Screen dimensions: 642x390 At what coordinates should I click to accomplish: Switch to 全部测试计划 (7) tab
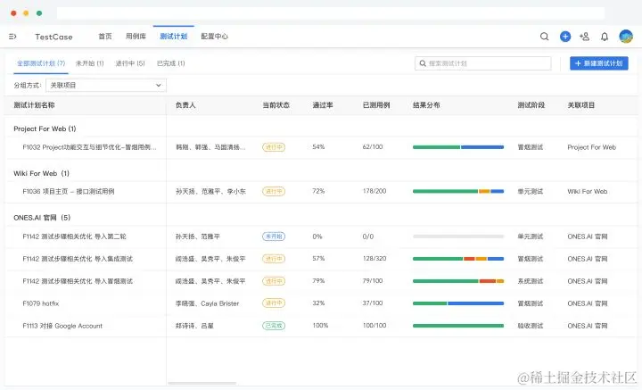click(41, 63)
